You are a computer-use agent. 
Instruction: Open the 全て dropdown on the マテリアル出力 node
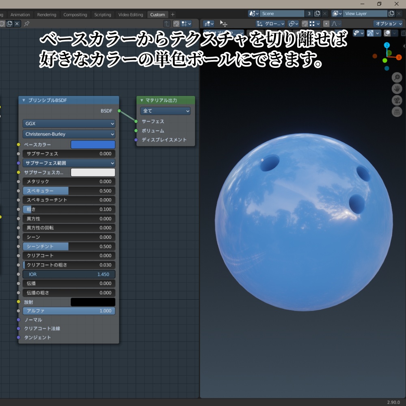click(165, 111)
